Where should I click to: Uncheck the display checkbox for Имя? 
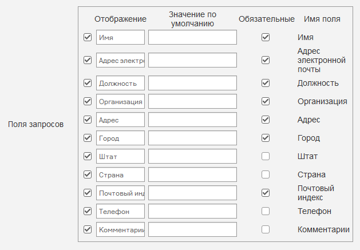[x=88, y=37]
